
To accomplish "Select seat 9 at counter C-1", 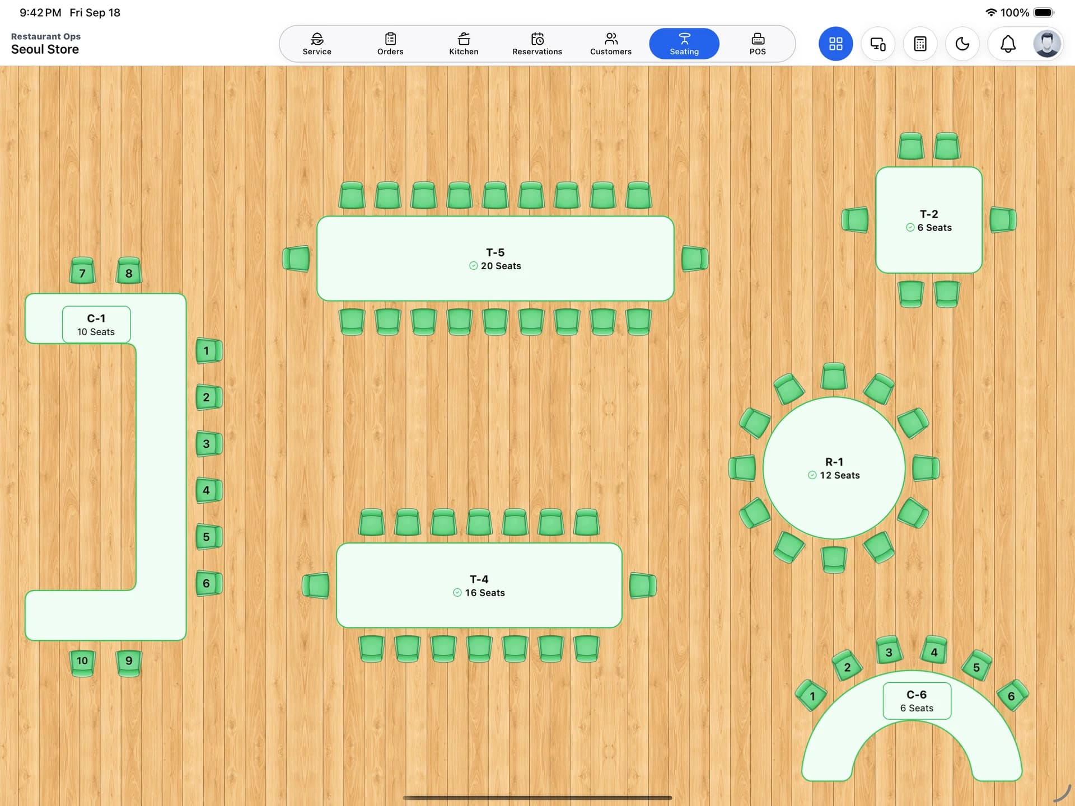I will 129,663.
